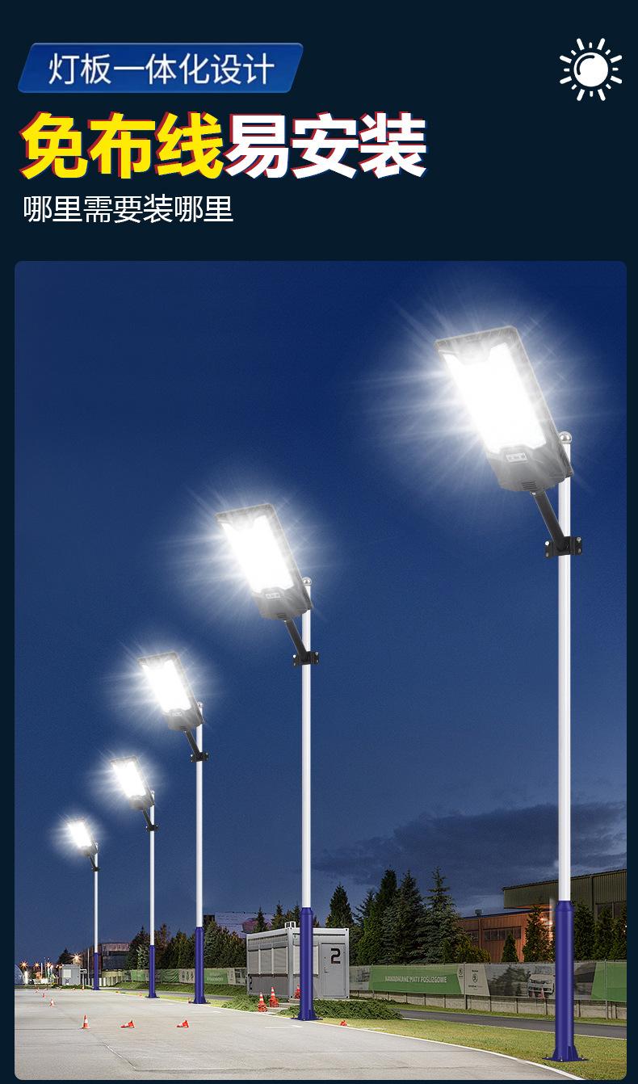Click the bracket on the second pole
This screenshot has height=1084, width=638.
(x=305, y=658)
